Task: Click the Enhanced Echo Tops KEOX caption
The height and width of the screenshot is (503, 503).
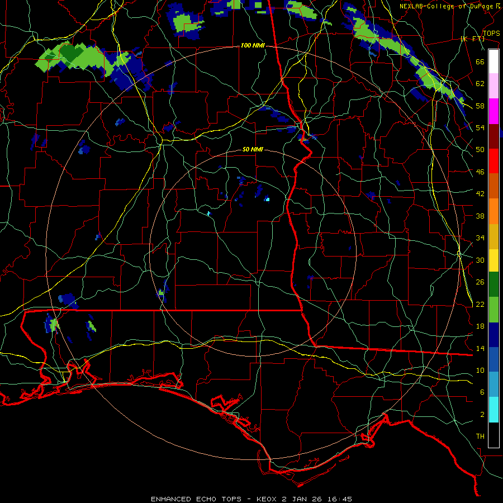Action: pos(251,499)
